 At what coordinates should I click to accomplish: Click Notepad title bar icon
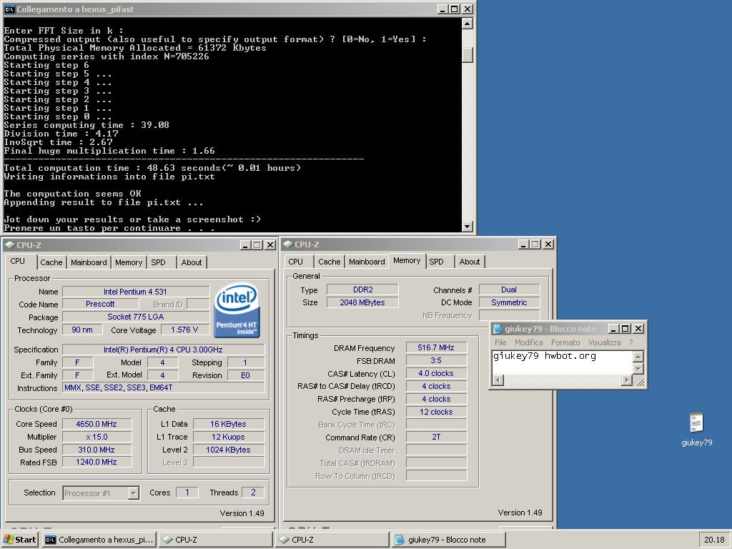point(498,329)
